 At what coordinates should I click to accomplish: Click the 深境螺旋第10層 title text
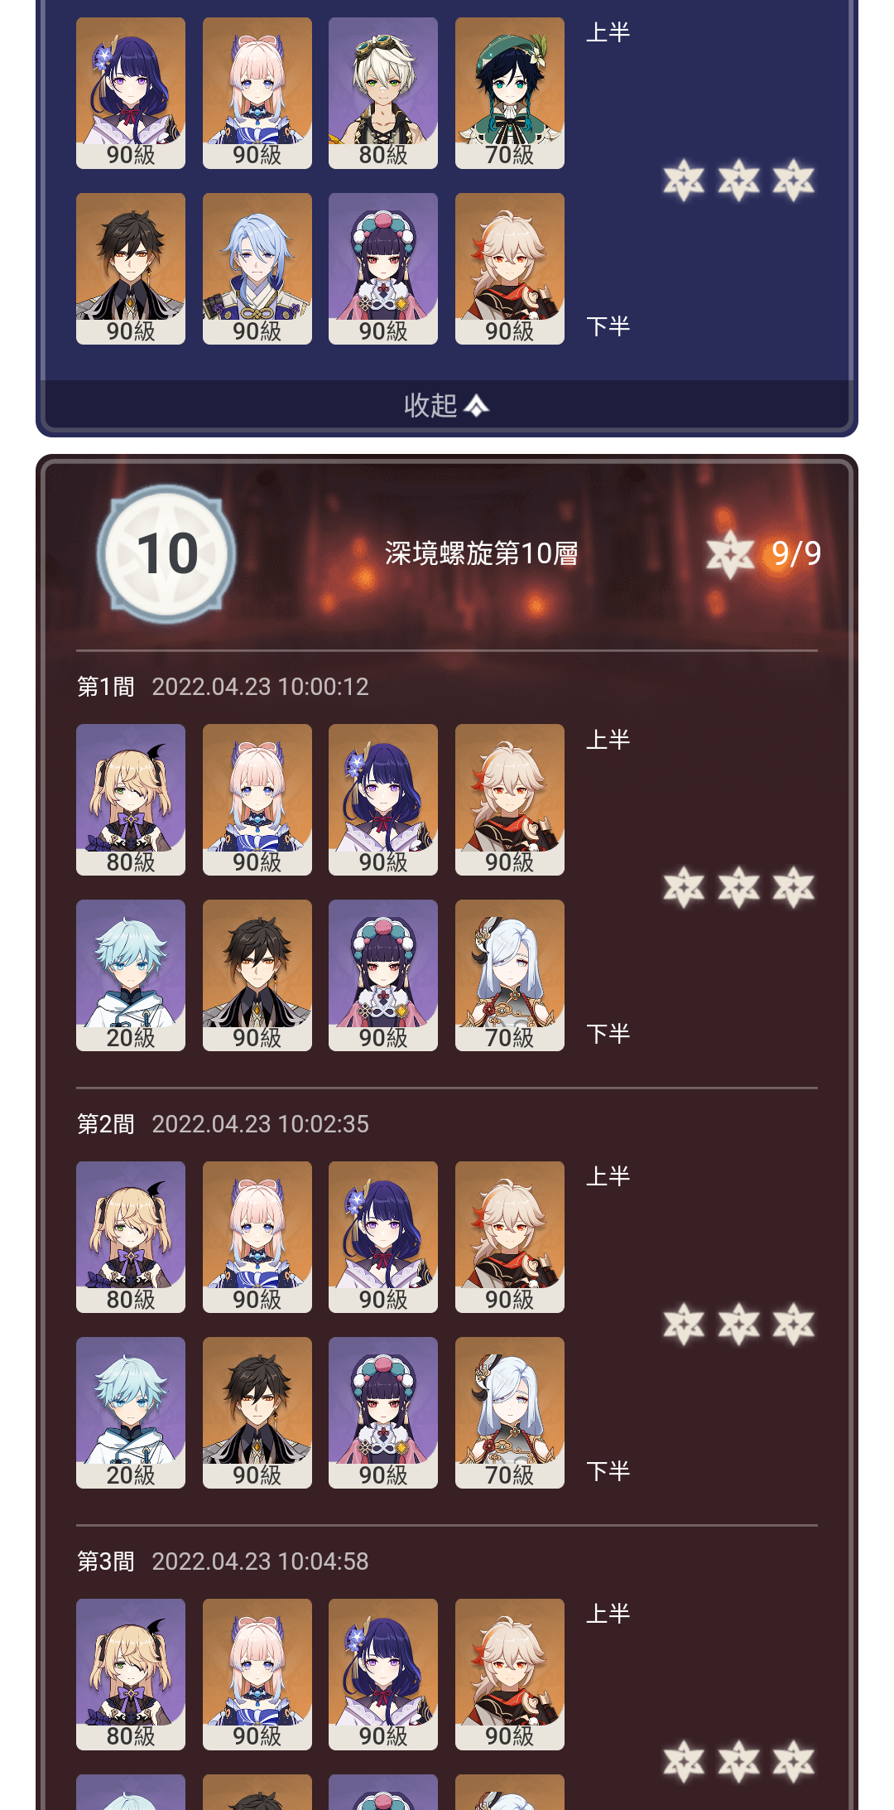[x=481, y=553]
